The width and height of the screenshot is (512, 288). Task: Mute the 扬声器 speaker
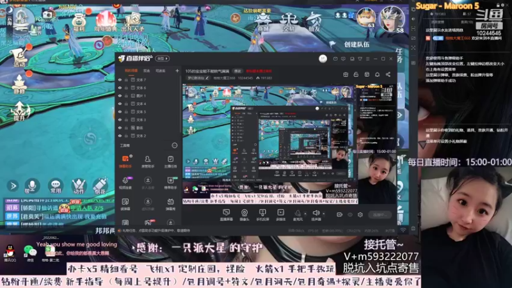coord(316,215)
